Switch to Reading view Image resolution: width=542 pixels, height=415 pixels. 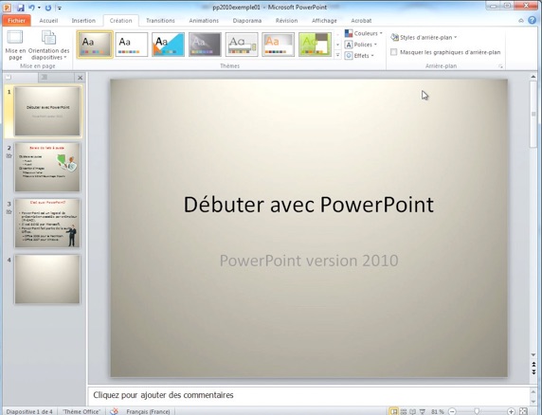click(413, 411)
